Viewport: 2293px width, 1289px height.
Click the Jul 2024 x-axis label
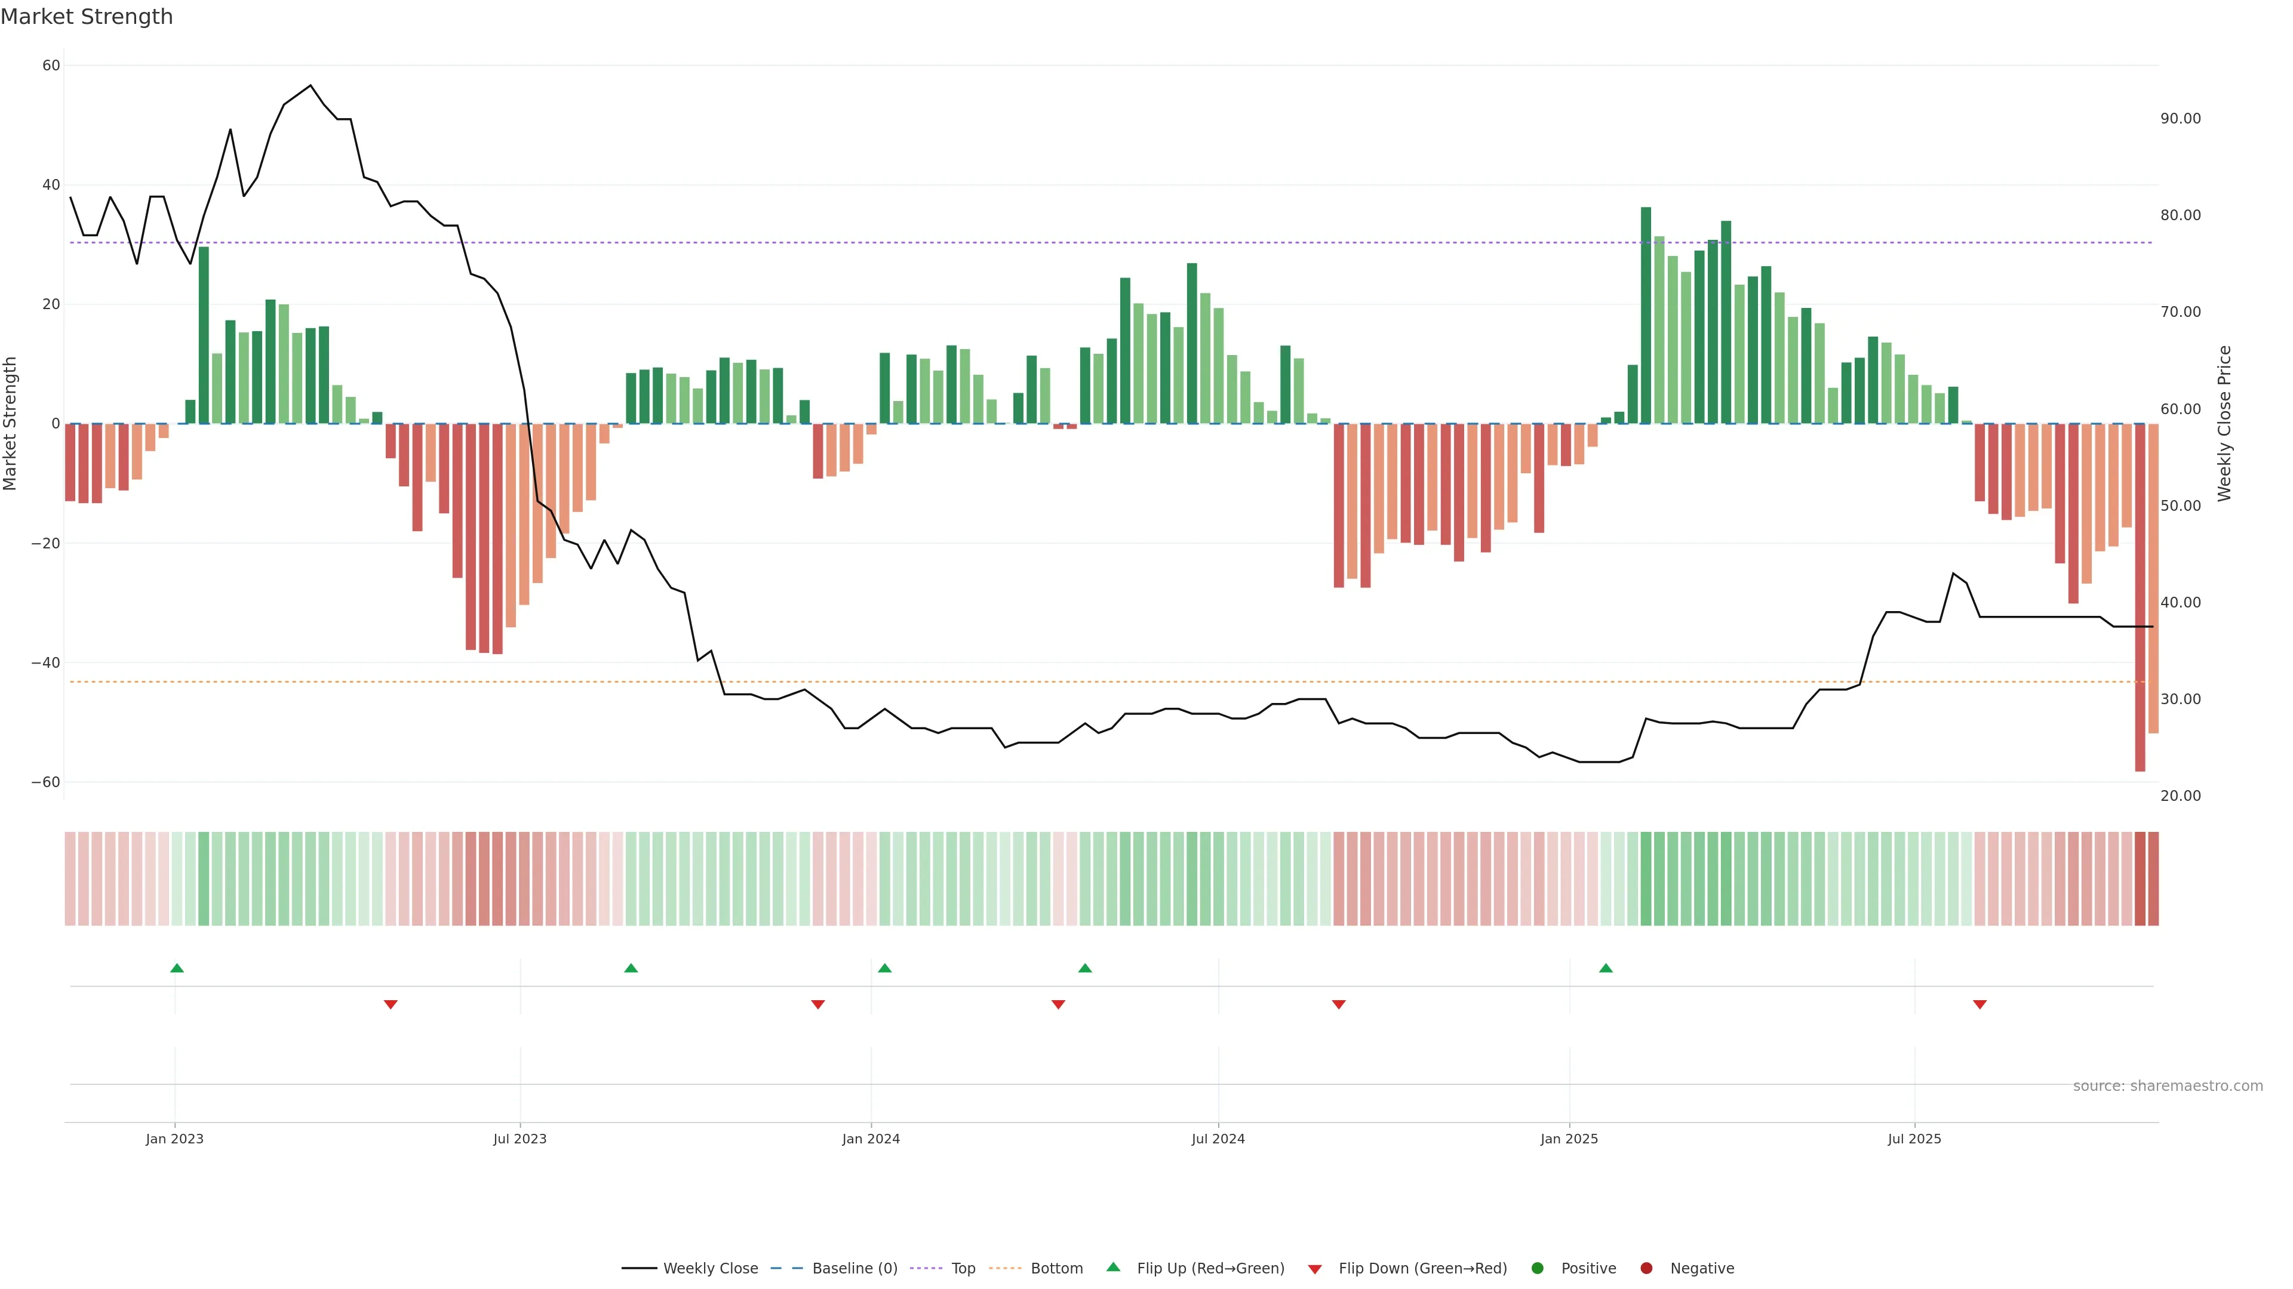click(x=1218, y=1139)
